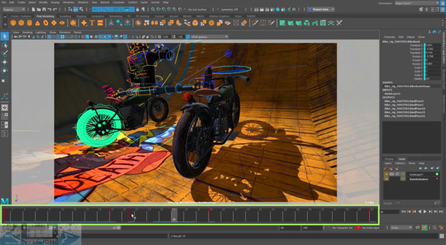Open the Deform menu
Image resolution: width=446 pixels, height=245 pixels.
pos(105,2)
